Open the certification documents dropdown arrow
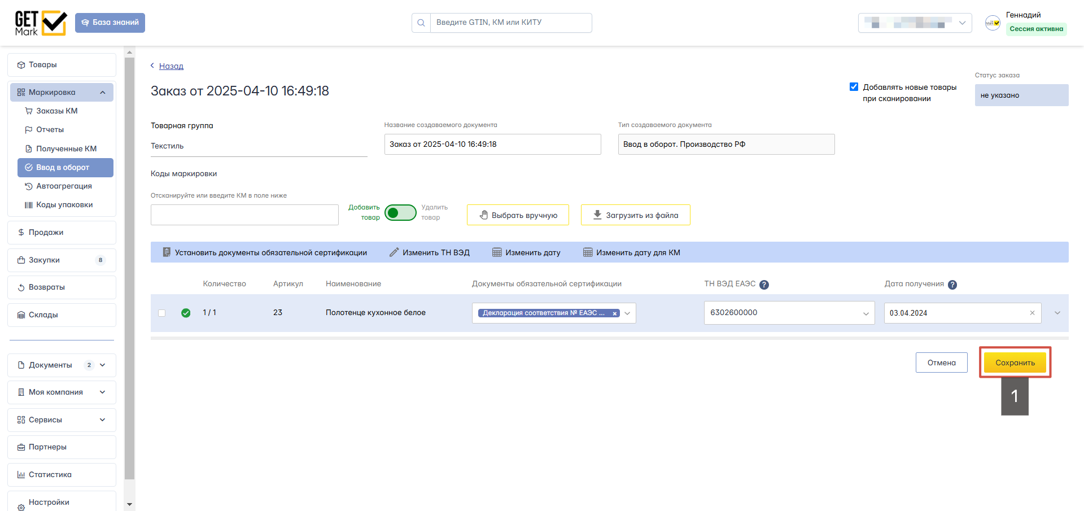This screenshot has height=511, width=1084. coord(627,313)
